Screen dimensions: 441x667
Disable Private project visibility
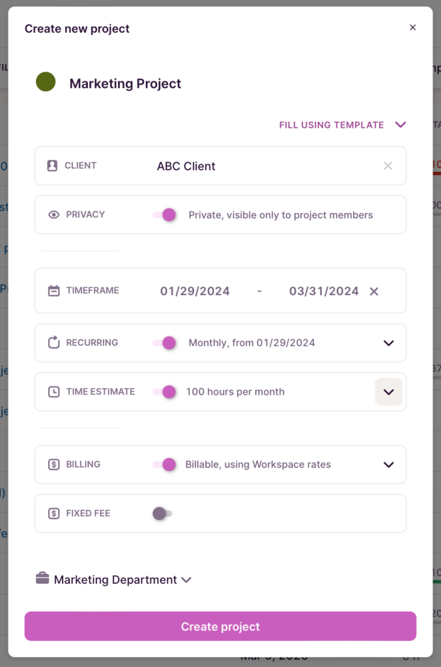tap(165, 214)
